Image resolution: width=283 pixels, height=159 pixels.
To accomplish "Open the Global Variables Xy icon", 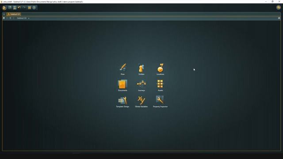I will tap(141, 100).
